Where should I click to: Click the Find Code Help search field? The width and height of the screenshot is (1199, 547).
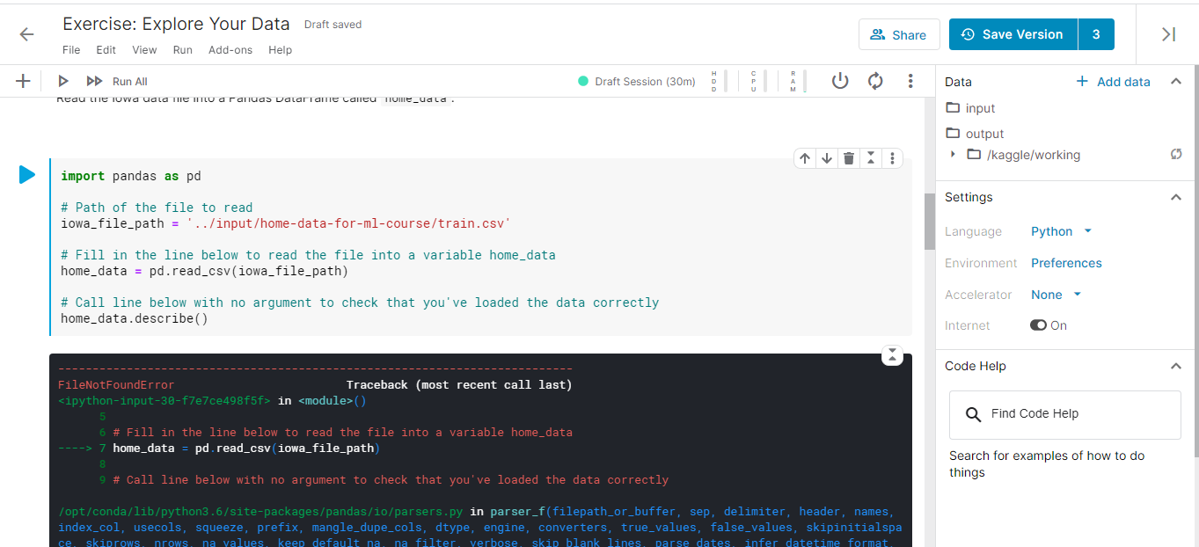pos(1064,414)
